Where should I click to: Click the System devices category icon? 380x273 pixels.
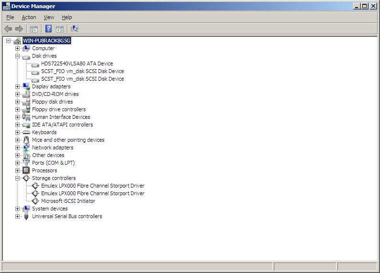pos(26,209)
